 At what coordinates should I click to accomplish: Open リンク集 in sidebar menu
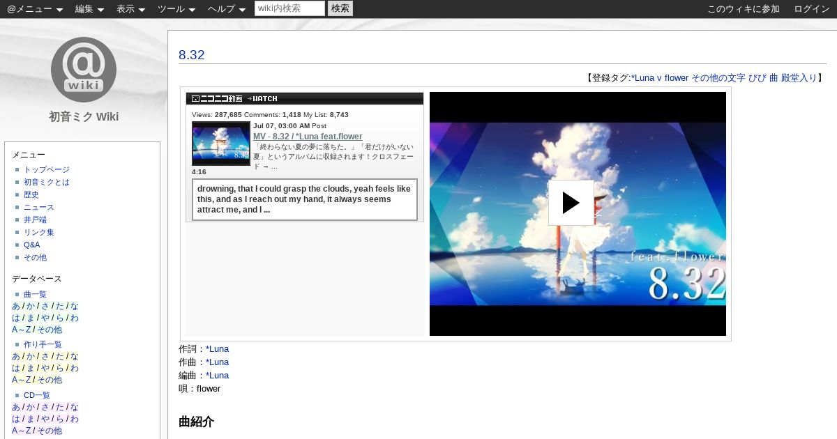coord(39,232)
